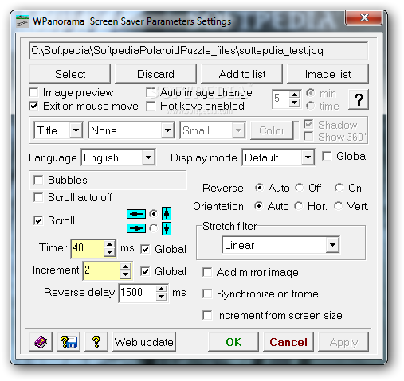Viewport: 404px width, 381px height.
Task: Check Increment from screen size
Action: pyautogui.click(x=207, y=315)
